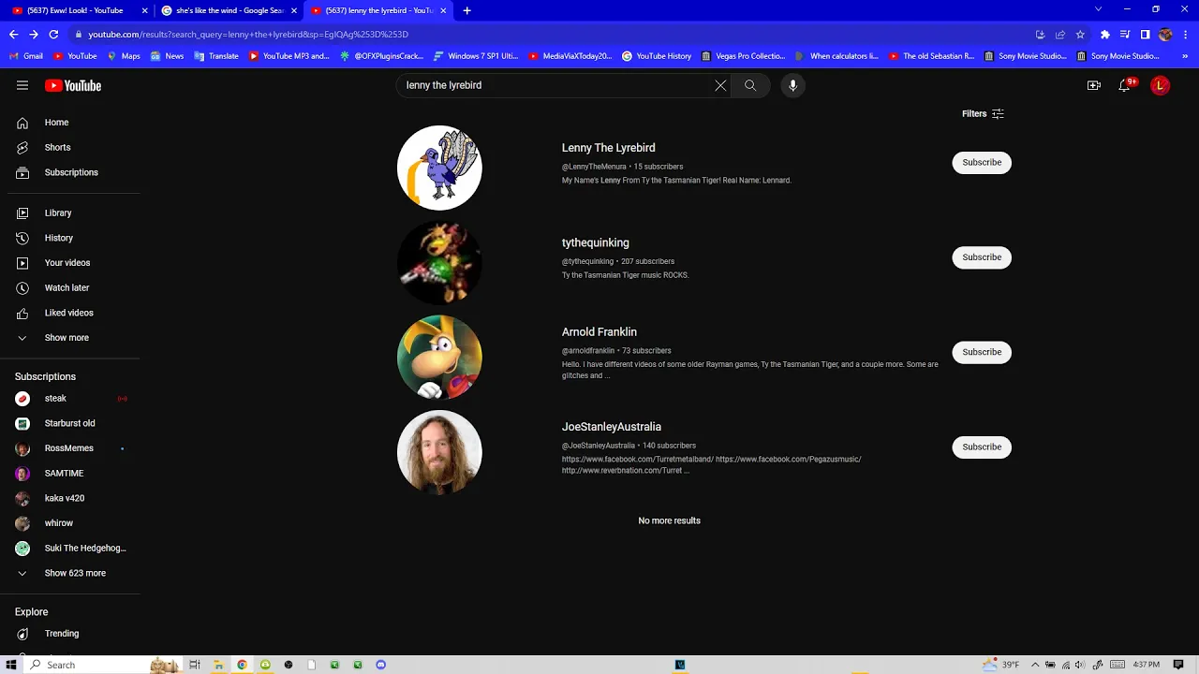This screenshot has height=674, width=1199.
Task: Open tythequinking channel avatar
Action: (x=439, y=262)
